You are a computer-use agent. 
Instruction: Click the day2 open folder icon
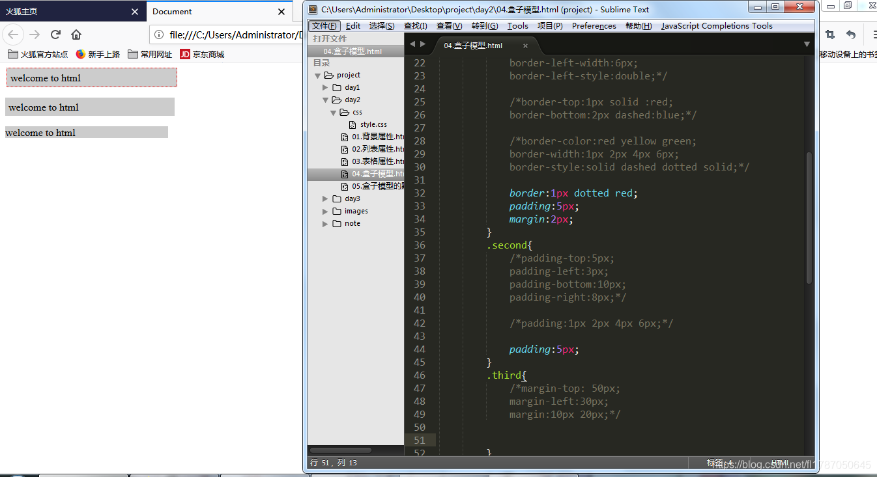337,100
